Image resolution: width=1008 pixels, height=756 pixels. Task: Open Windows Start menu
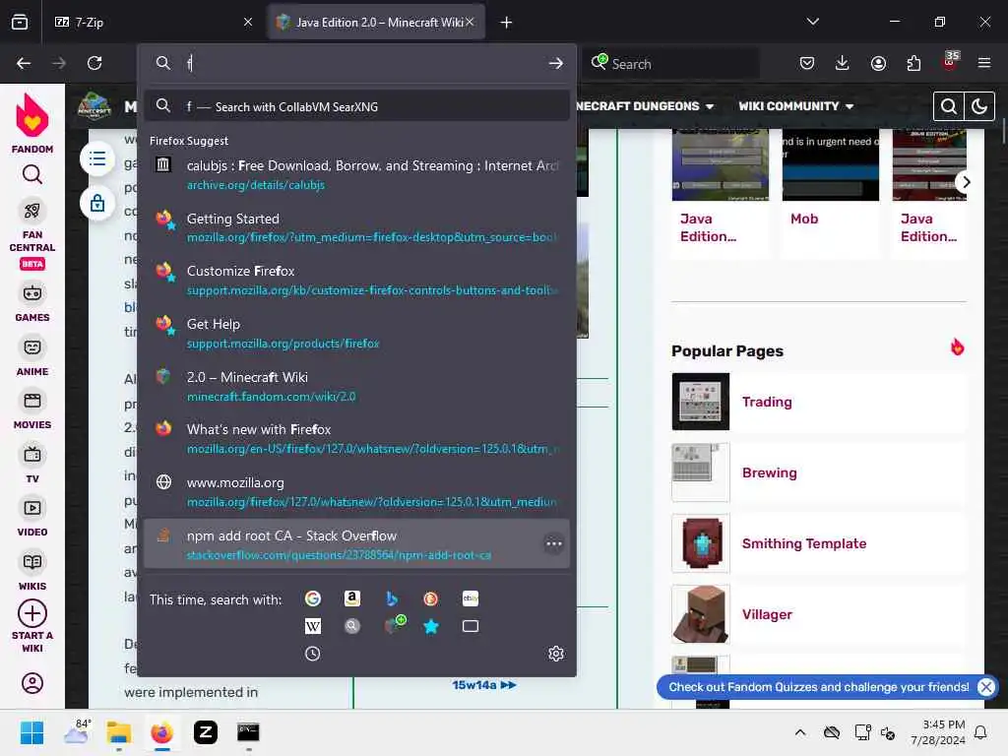point(31,732)
